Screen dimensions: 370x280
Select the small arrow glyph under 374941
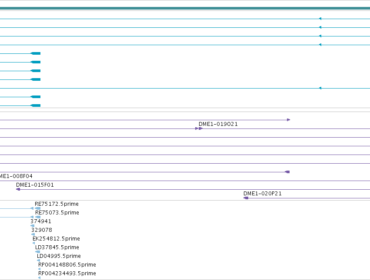[x=32, y=226]
